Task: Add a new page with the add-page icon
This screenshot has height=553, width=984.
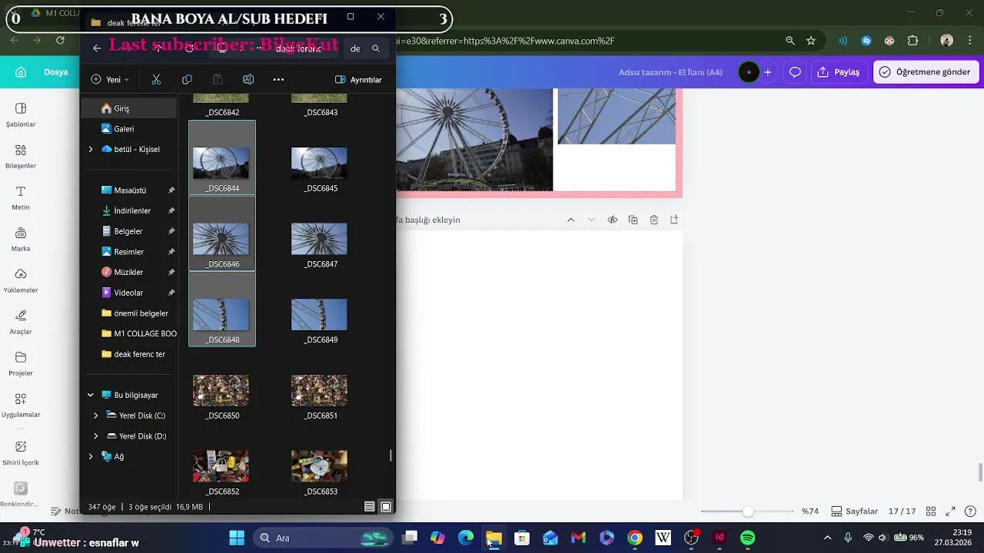Action: point(674,220)
